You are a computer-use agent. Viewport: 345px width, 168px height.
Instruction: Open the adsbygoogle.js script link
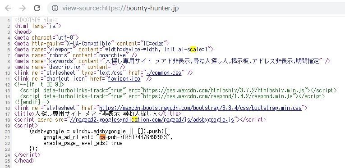pos(152,120)
